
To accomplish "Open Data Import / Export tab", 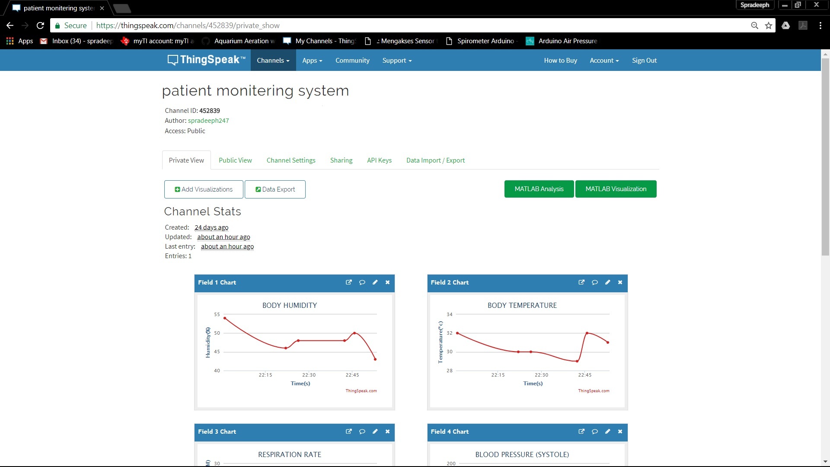I will coord(435,160).
